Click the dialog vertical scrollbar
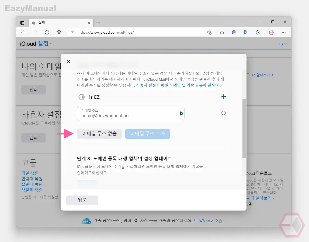This screenshot has width=309, height=242. [244, 128]
